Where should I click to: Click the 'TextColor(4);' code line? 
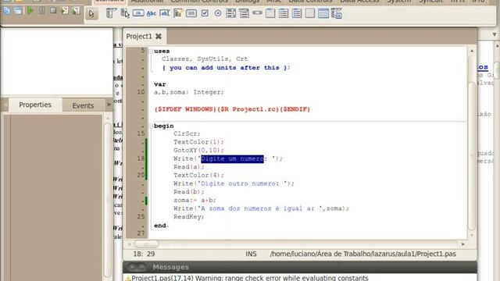click(x=198, y=175)
